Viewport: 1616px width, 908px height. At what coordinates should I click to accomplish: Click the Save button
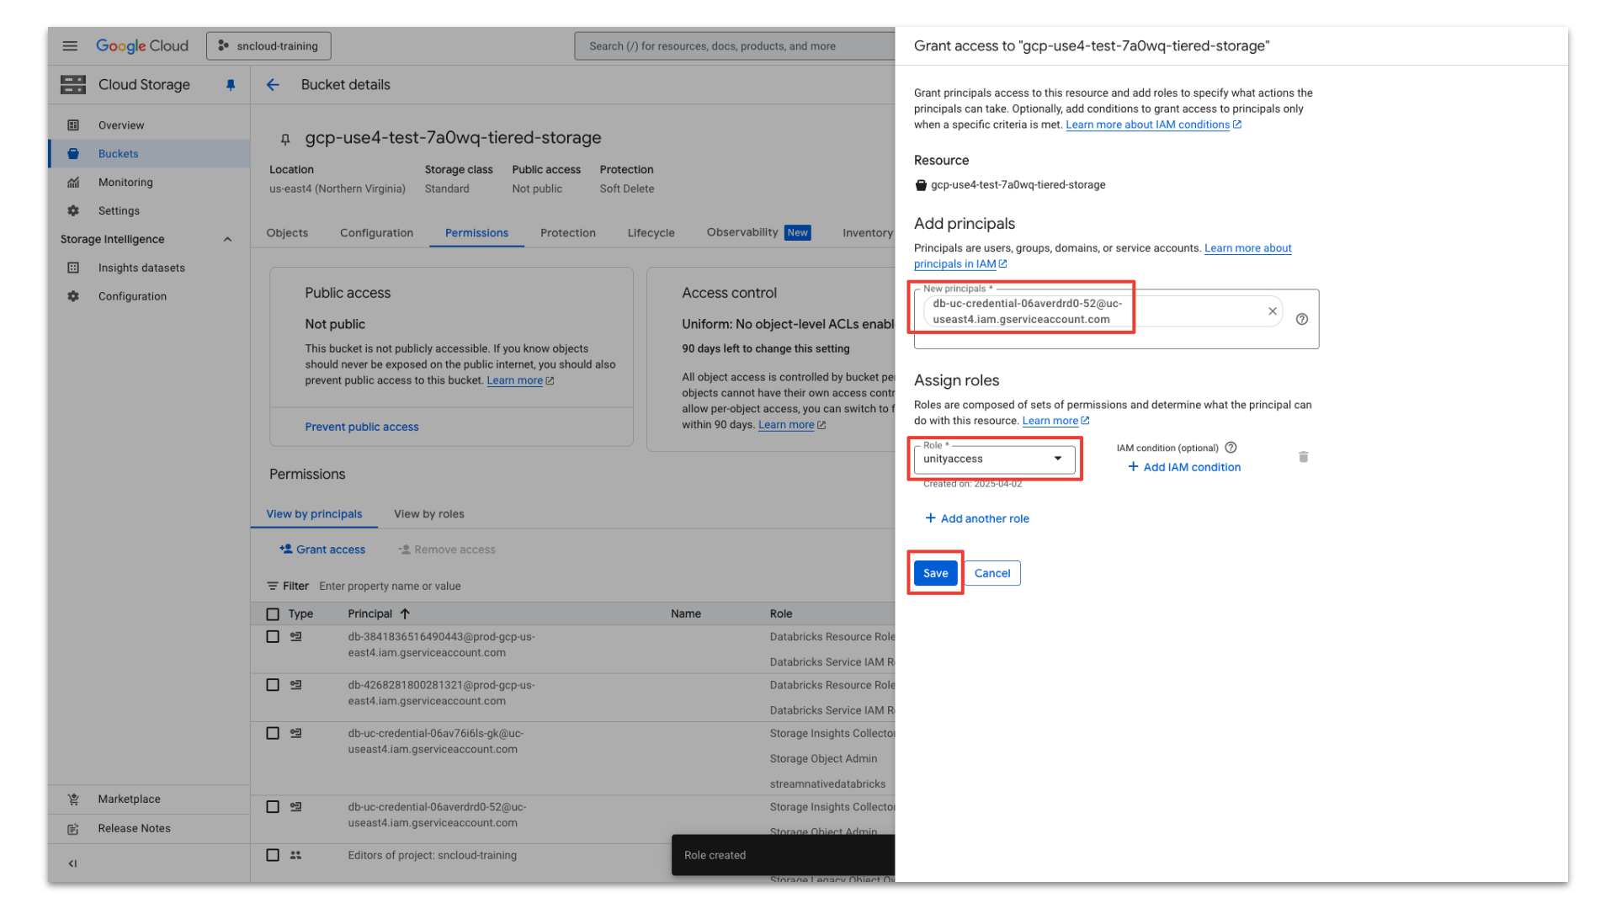pos(935,574)
